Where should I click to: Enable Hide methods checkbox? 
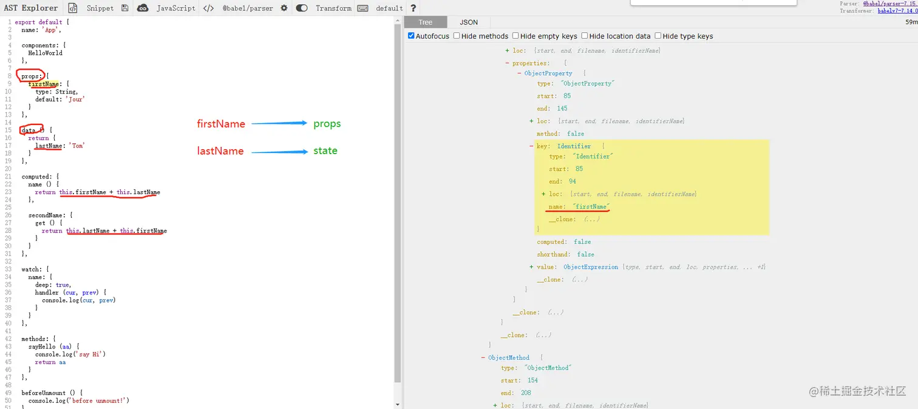coord(457,36)
